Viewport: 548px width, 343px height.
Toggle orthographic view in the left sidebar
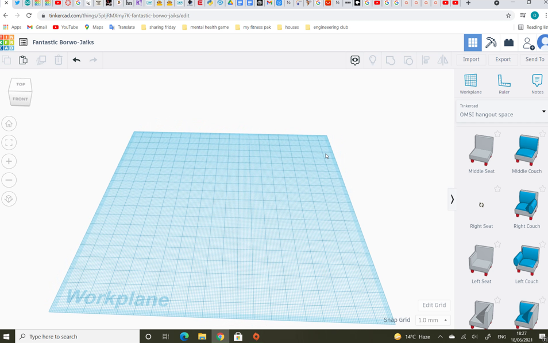pos(9,199)
